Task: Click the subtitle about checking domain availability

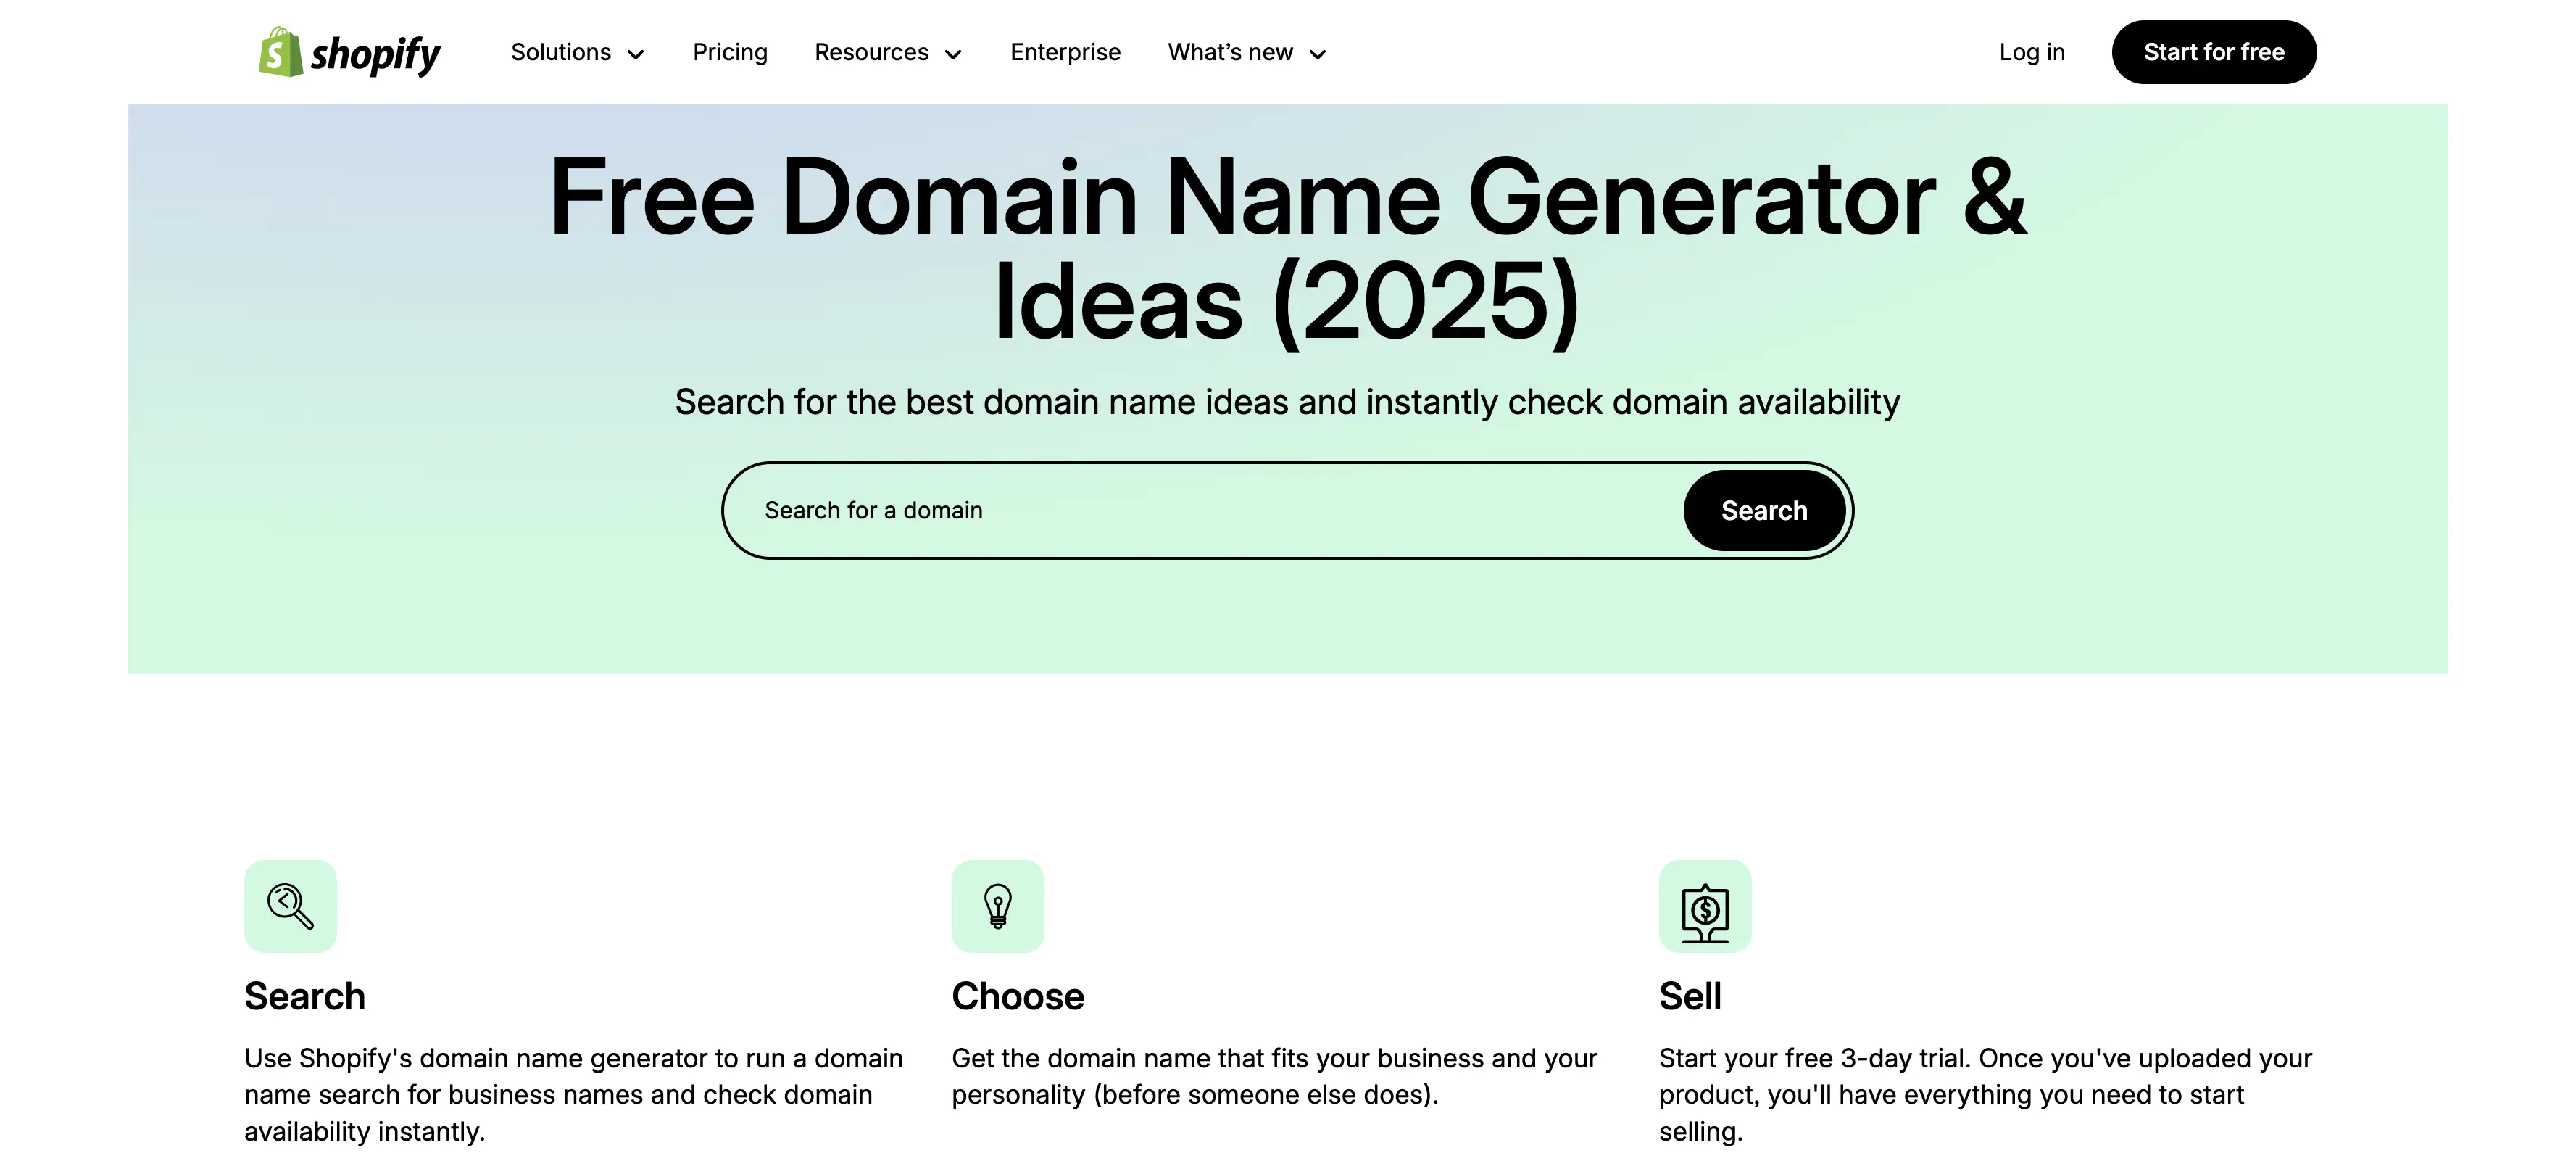Action: [1287, 402]
